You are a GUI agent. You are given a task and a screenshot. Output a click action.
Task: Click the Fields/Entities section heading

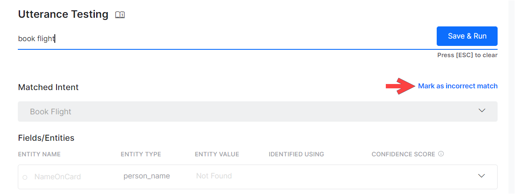46,138
